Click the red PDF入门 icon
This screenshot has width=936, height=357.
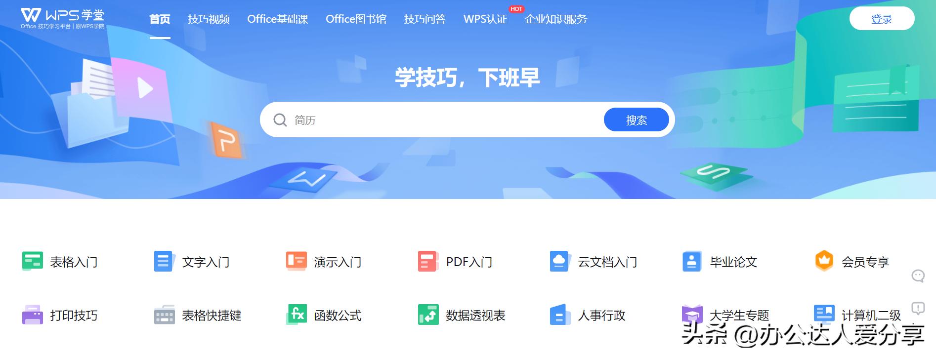[x=428, y=261]
